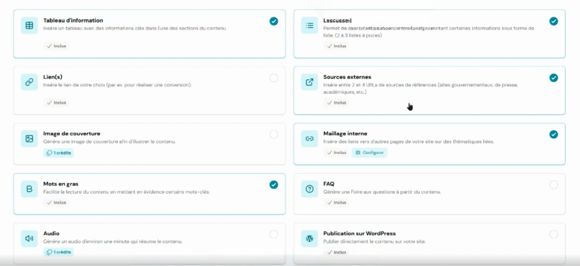
Task: Click the external link icon for Sources externes
Action: tap(310, 82)
